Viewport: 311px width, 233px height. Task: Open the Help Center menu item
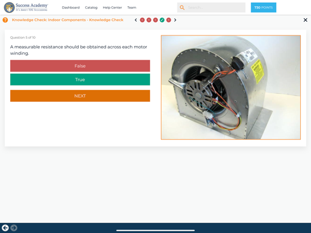pyautogui.click(x=112, y=7)
